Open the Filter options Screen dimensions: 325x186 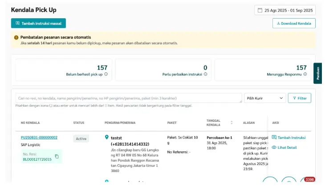point(299,98)
